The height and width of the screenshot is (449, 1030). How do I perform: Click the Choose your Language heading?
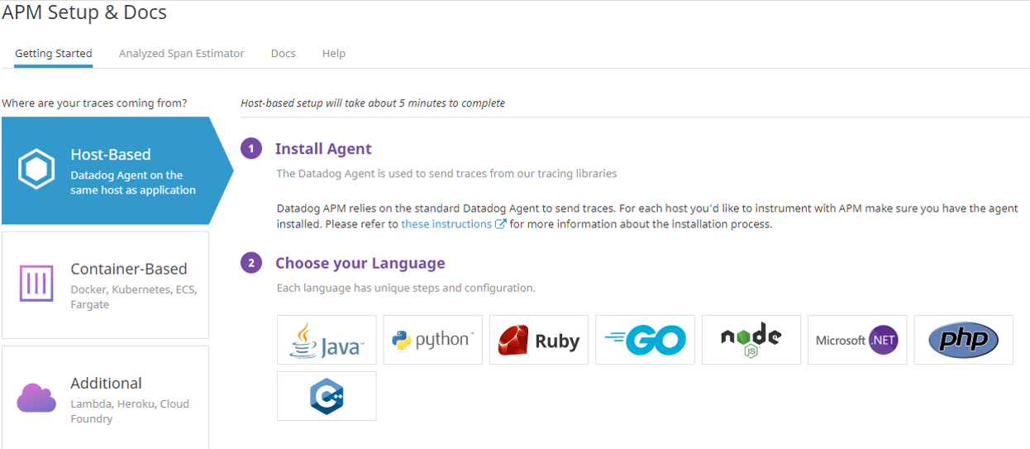[360, 263]
